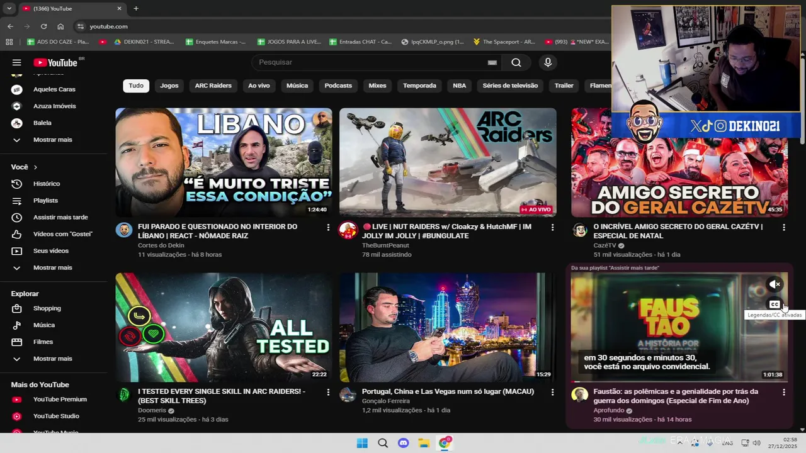
Task: Open the YouTube hamburger guide menu
Action: click(x=17, y=62)
